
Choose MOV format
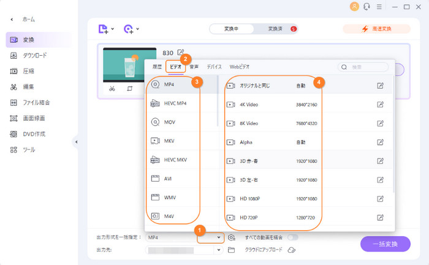pos(181,122)
